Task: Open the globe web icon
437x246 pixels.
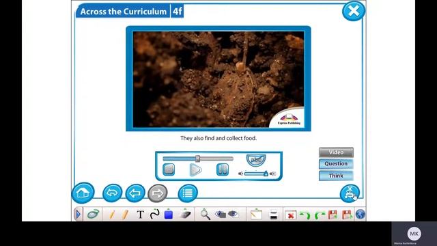Action: tap(361, 215)
